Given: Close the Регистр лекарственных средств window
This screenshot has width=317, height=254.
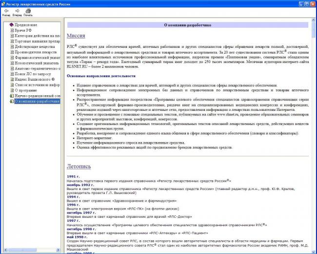Looking at the screenshot, I should 313,4.
